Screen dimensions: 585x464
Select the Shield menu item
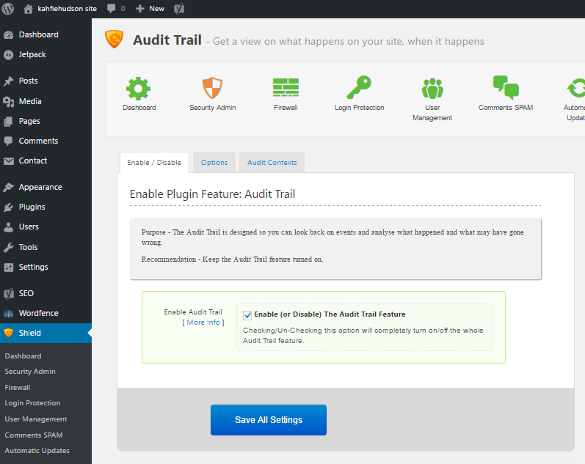click(x=46, y=333)
